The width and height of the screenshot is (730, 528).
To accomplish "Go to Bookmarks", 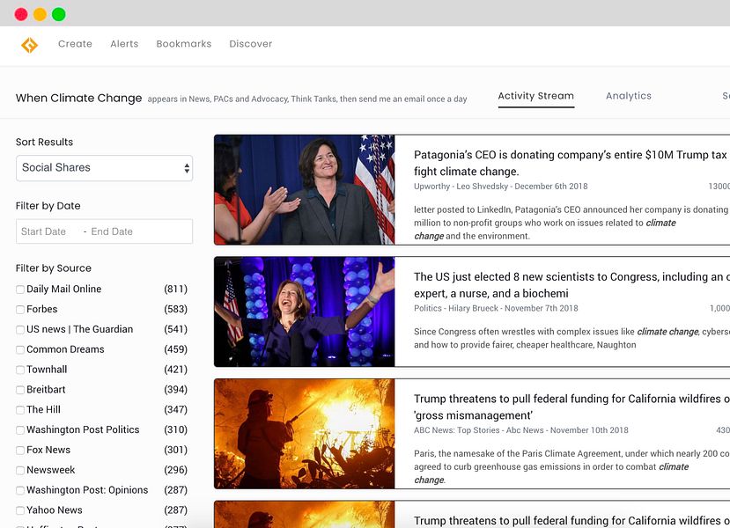I will [184, 44].
